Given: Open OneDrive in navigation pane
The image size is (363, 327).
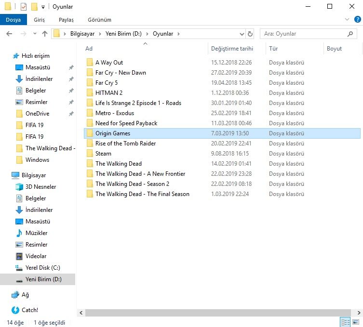Looking at the screenshot, I should click(x=37, y=114).
